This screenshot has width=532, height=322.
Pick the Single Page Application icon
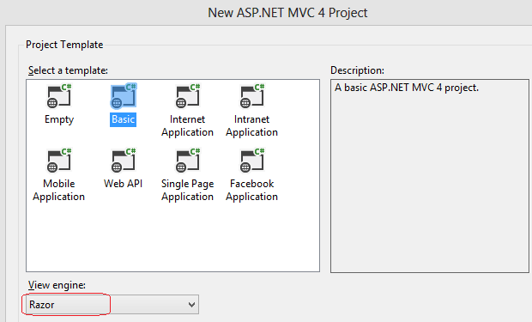tap(188, 161)
